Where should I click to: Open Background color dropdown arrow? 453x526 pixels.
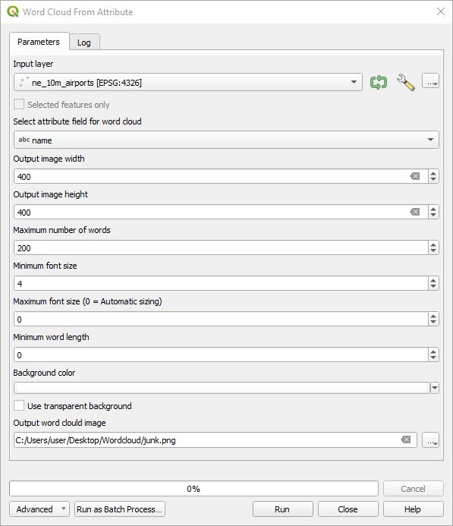coord(435,388)
